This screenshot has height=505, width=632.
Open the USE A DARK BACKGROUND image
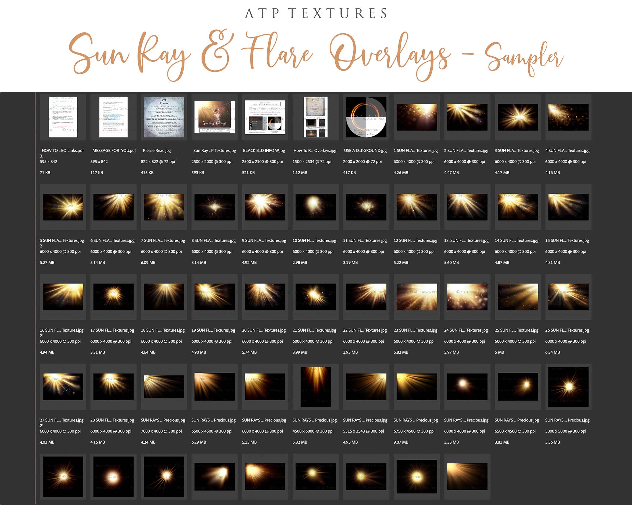point(366,117)
